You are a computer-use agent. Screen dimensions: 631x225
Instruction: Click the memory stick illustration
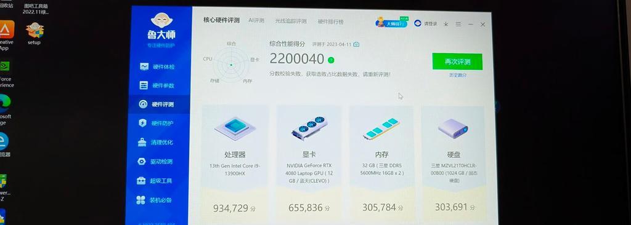(x=381, y=128)
